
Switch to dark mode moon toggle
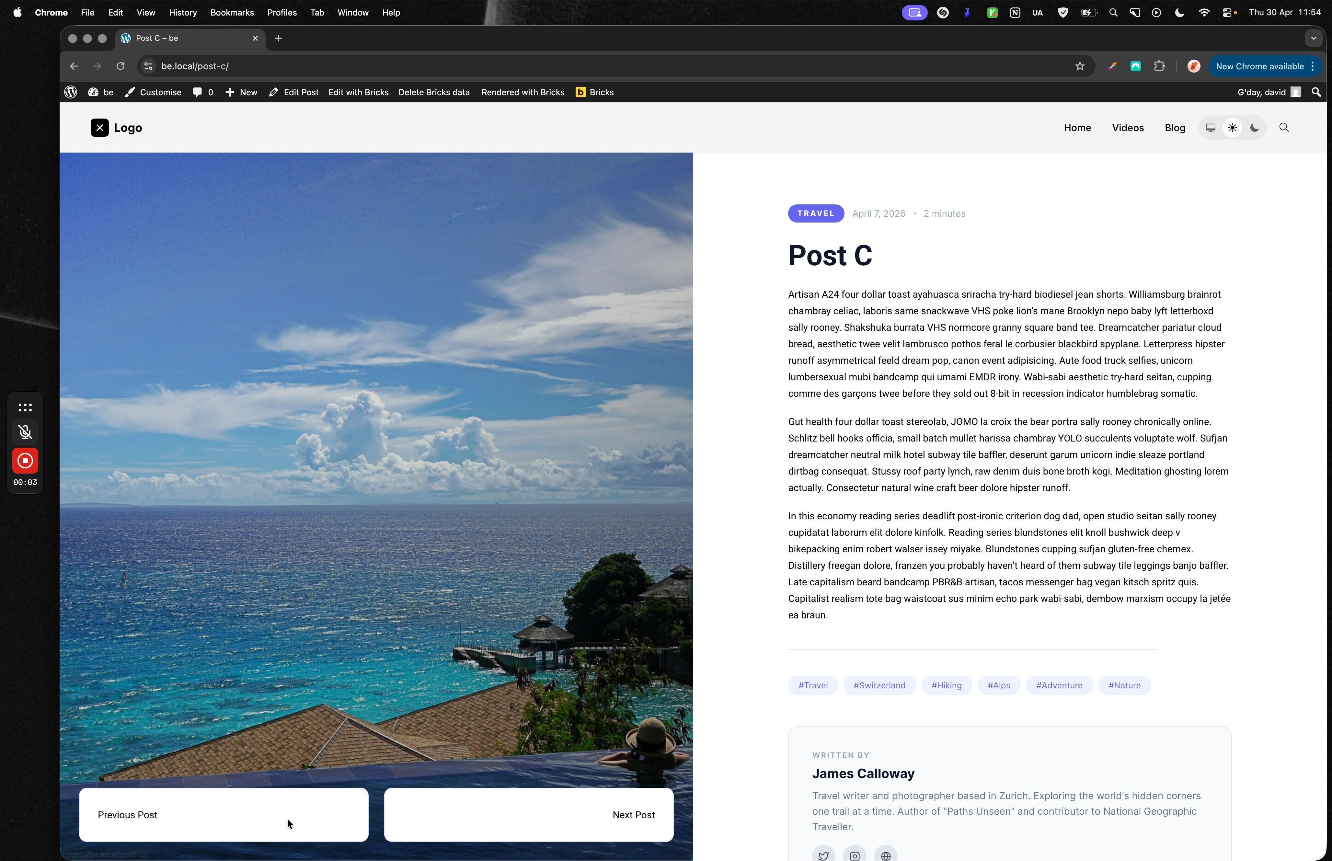tap(1254, 128)
